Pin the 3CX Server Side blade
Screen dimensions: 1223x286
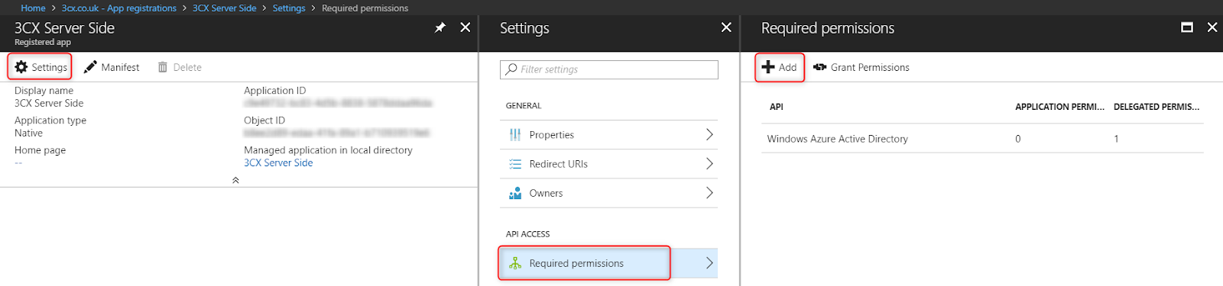[x=440, y=27]
